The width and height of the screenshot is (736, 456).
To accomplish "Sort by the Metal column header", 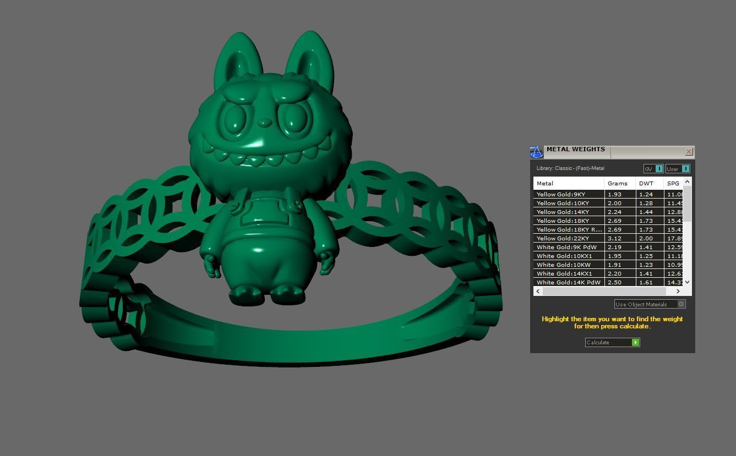I will pyautogui.click(x=569, y=183).
